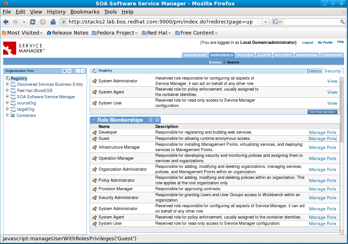Screen dimensions: 348x244
Task: Click the role icon beside Security Administrator
Action: click(94, 198)
